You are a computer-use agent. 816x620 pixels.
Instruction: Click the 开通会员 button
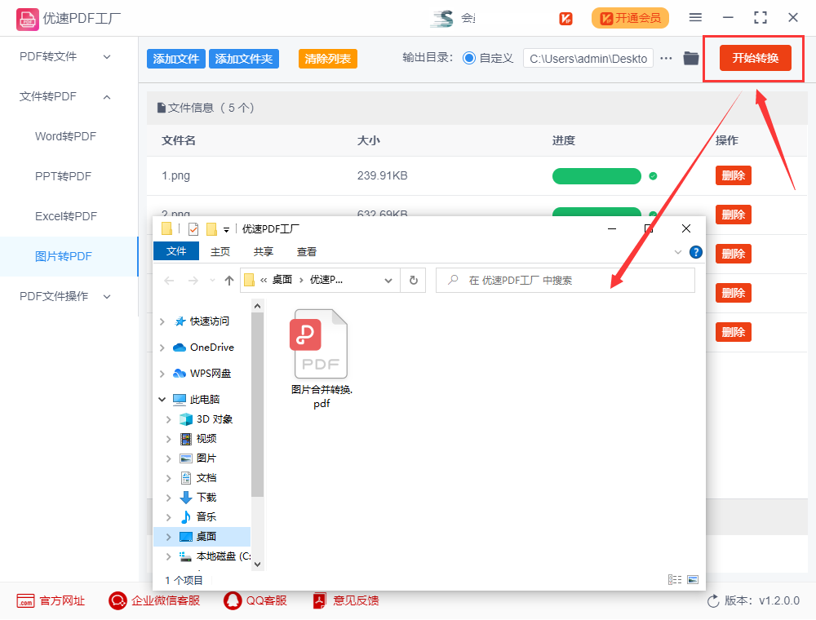(x=630, y=19)
